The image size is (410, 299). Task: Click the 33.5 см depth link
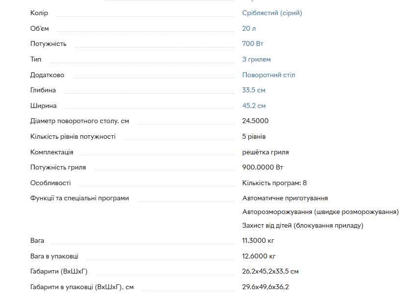[x=254, y=90]
